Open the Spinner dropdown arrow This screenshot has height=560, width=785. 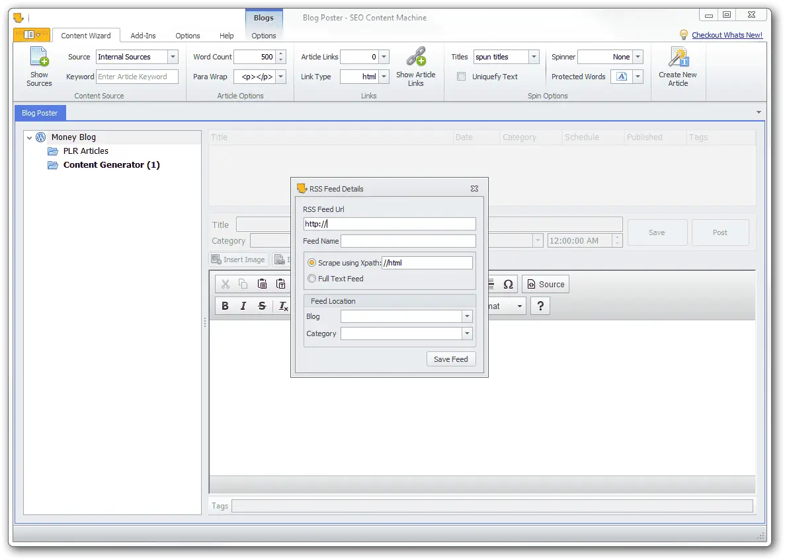tap(638, 57)
